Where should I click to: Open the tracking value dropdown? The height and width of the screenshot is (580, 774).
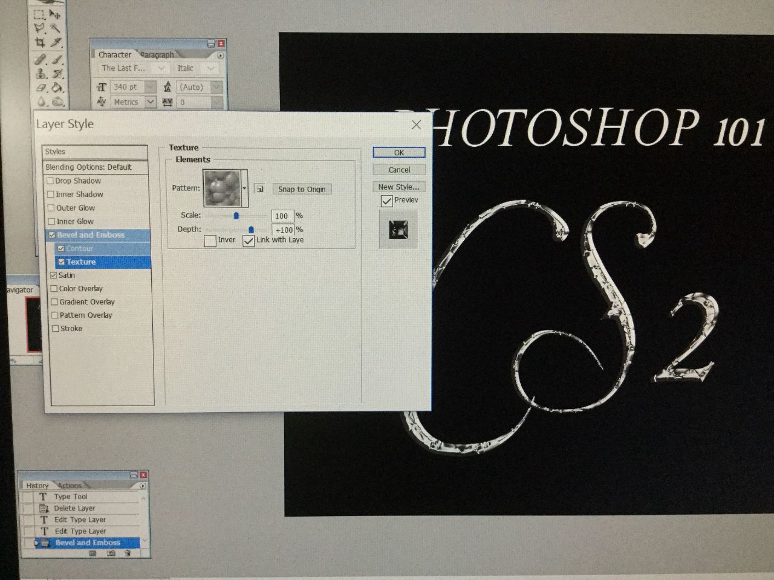pyautogui.click(x=216, y=103)
